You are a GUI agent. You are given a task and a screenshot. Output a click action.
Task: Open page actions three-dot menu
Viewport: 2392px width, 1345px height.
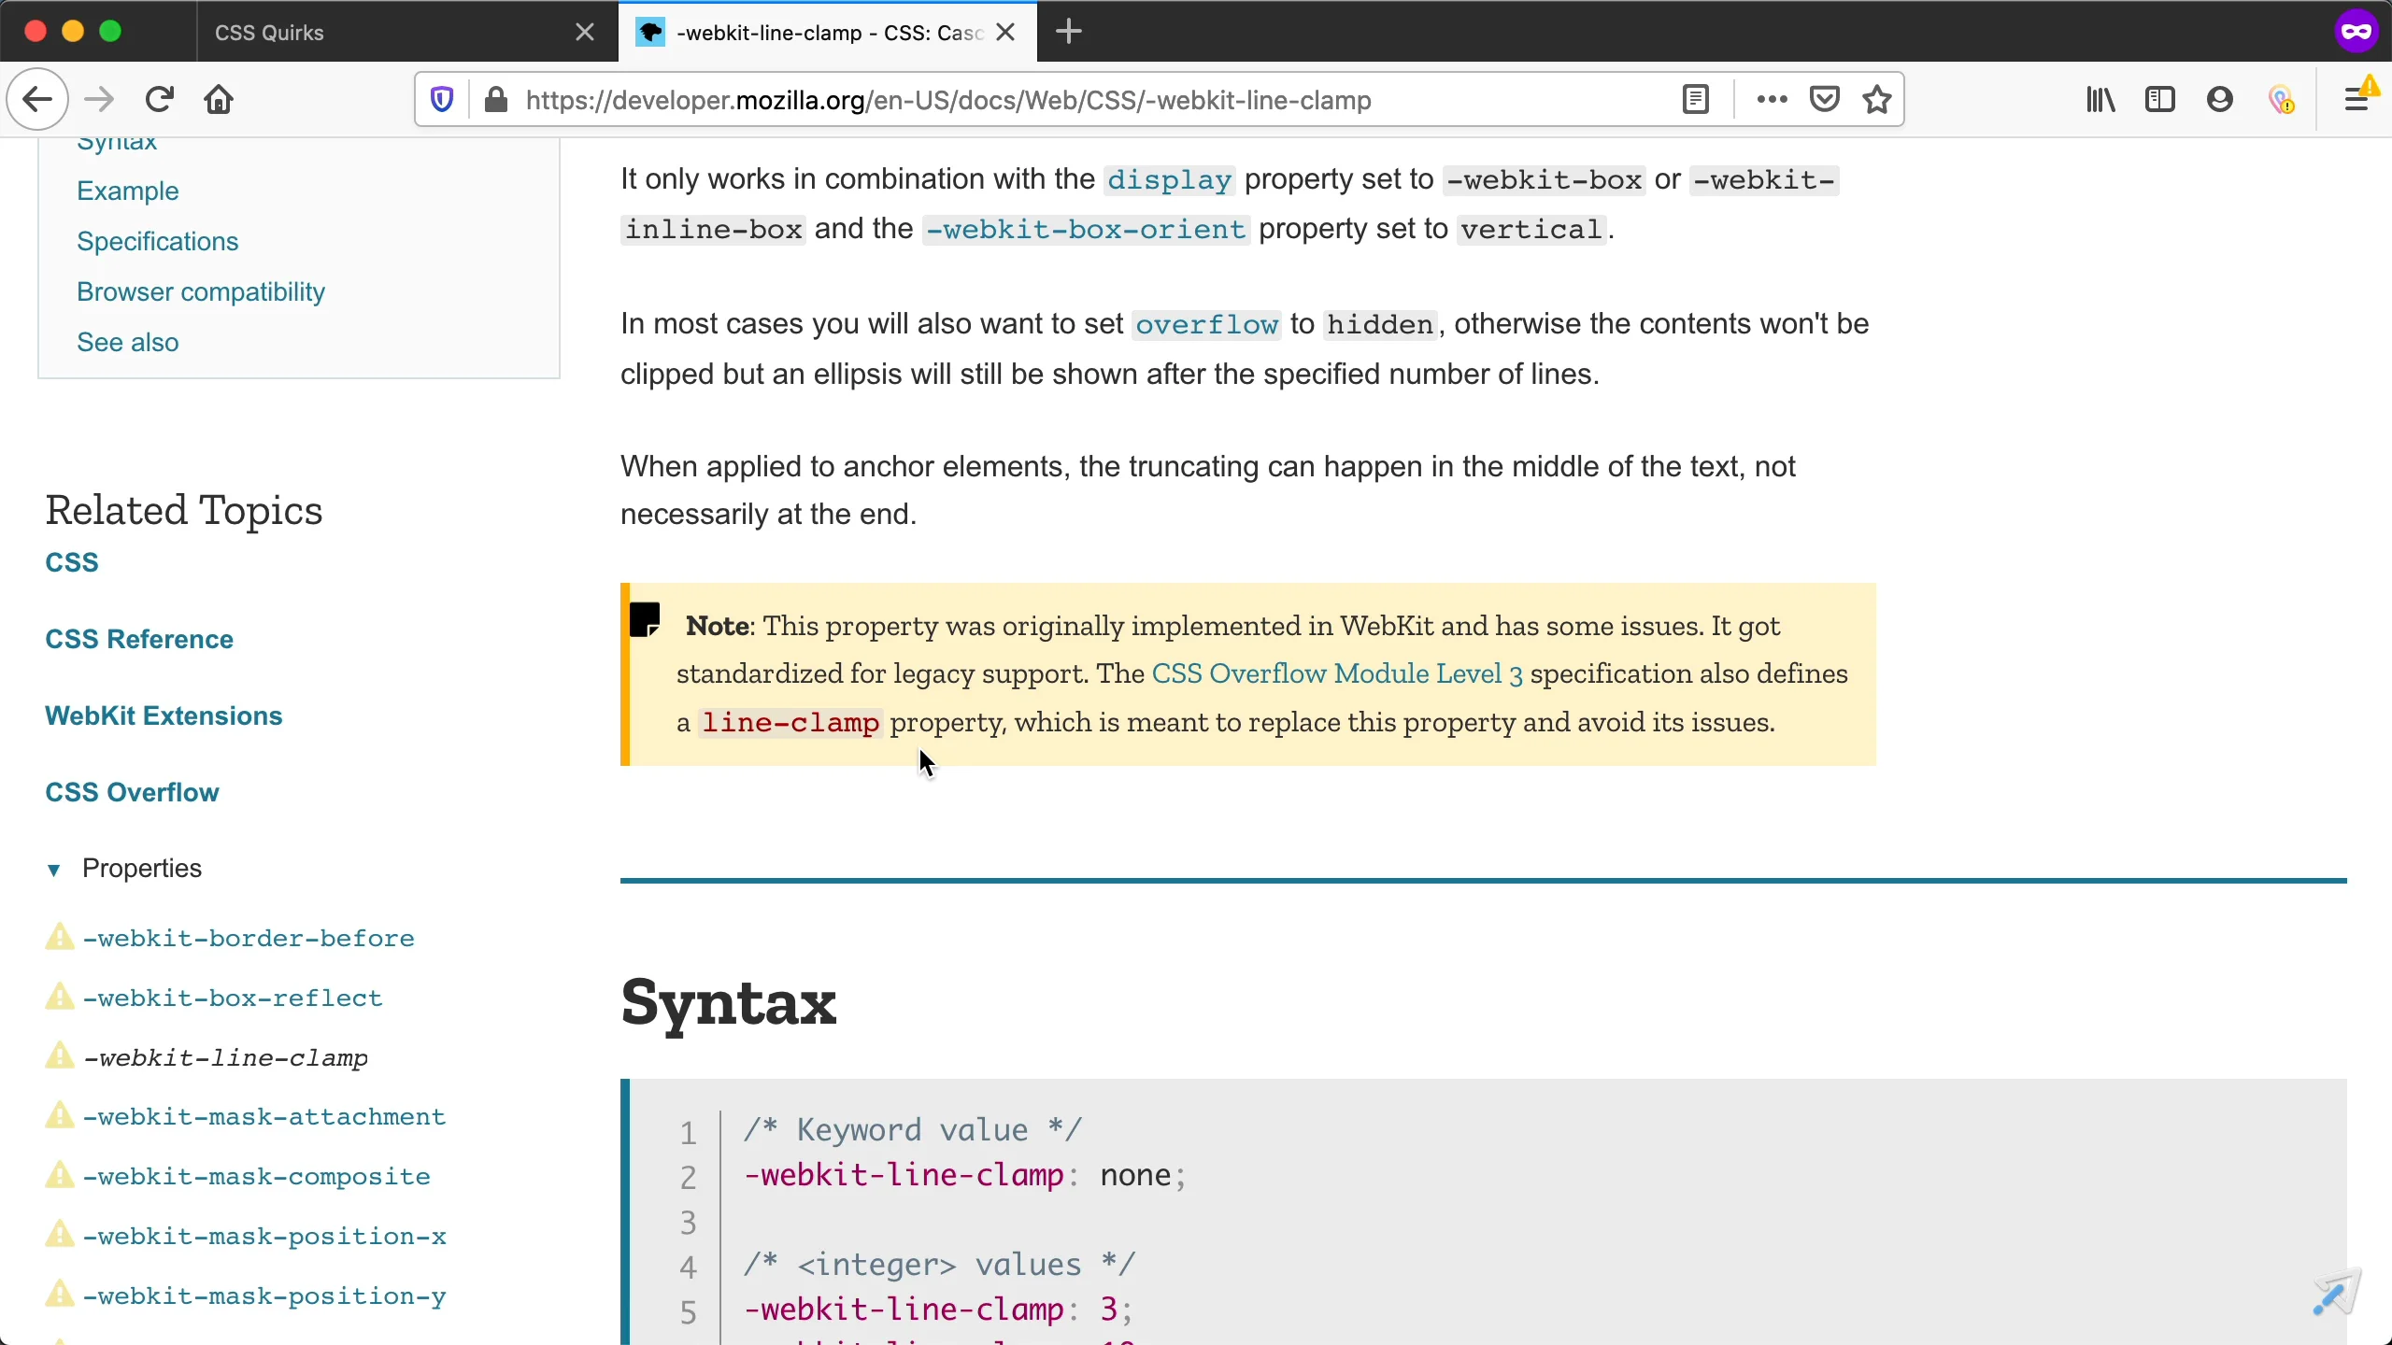coord(1772,99)
